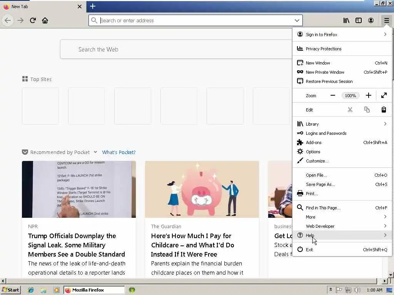Click the Action Center flag tray icon

click(339, 290)
